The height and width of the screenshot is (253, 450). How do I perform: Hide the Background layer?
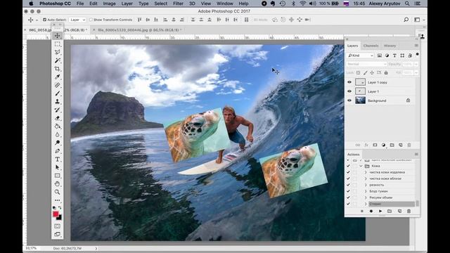(x=349, y=100)
